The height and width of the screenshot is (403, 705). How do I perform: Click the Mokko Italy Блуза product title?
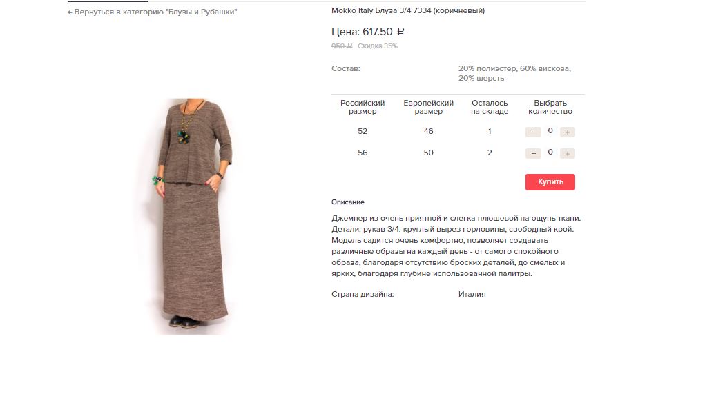coord(408,10)
